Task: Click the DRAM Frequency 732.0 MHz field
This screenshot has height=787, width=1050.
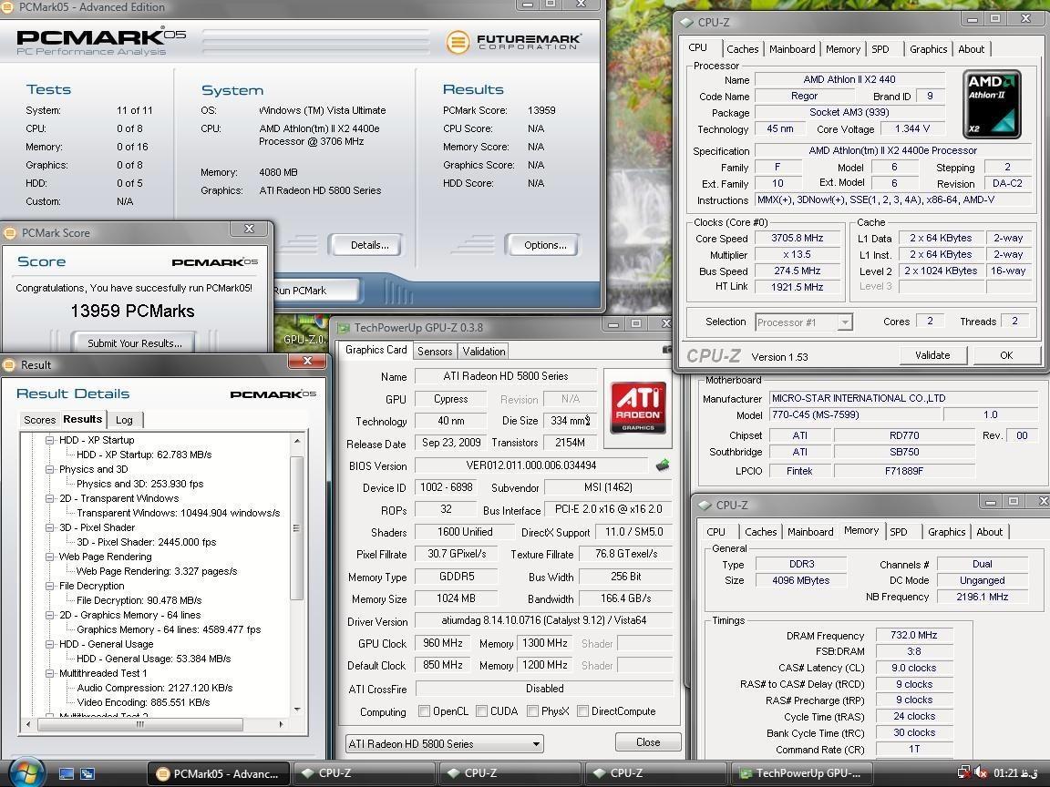Action: pos(914,635)
